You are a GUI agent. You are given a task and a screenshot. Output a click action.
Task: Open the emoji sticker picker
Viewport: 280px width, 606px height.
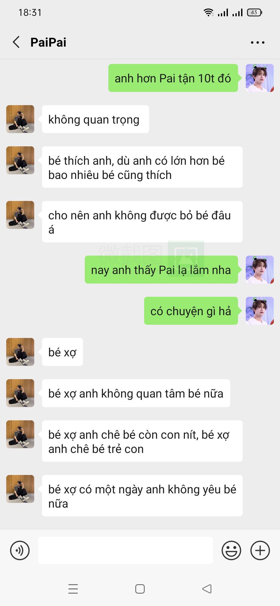(231, 550)
